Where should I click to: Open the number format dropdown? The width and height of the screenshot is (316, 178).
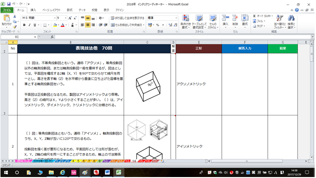click(x=176, y=18)
